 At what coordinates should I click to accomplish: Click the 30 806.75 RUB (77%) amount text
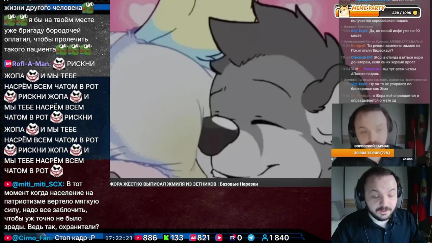(372, 153)
